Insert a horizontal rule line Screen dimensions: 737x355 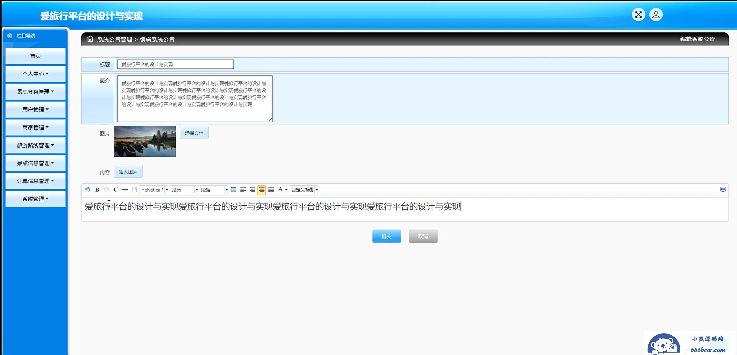click(x=125, y=190)
